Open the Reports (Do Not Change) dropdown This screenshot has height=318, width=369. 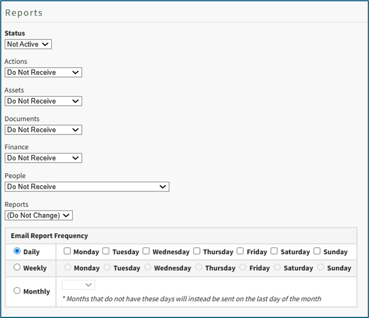point(39,216)
